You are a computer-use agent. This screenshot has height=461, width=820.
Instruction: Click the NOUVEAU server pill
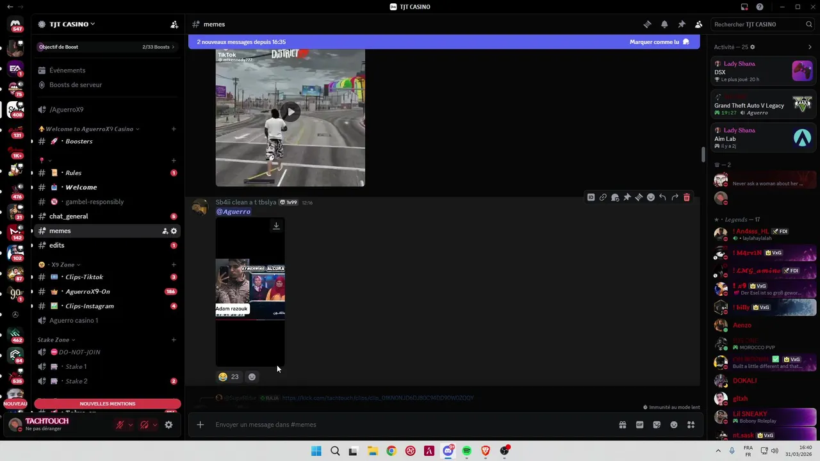15,404
